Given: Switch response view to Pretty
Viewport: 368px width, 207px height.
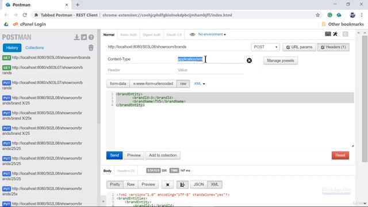Looking at the screenshot, I should 115,185.
